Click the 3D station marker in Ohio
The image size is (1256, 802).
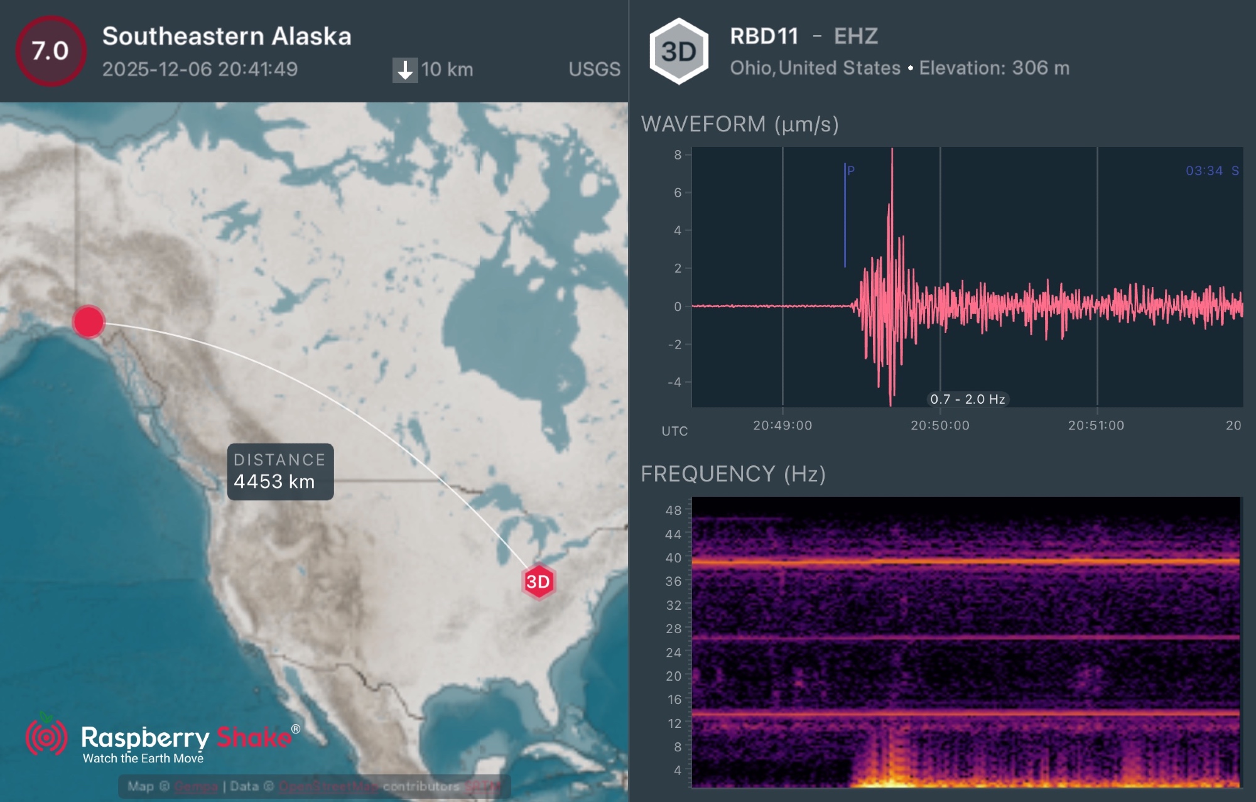click(538, 582)
